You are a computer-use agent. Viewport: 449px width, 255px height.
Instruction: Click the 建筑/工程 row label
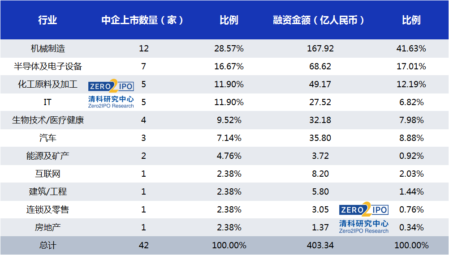(48, 191)
